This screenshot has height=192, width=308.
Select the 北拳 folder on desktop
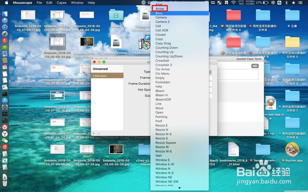click(x=292, y=15)
